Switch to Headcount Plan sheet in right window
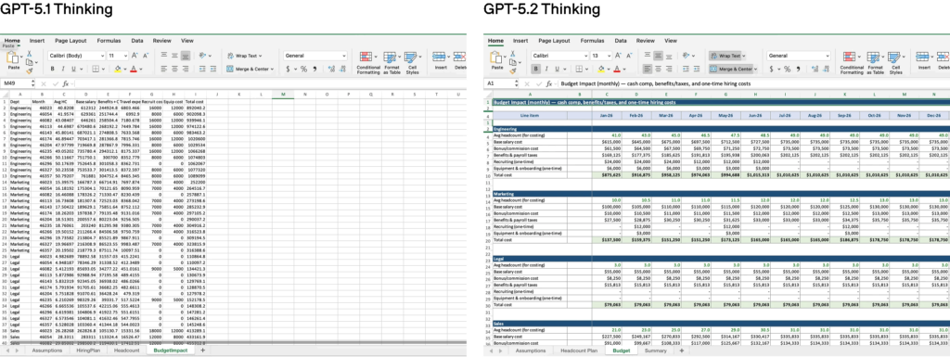The width and height of the screenshot is (950, 357). (579, 351)
